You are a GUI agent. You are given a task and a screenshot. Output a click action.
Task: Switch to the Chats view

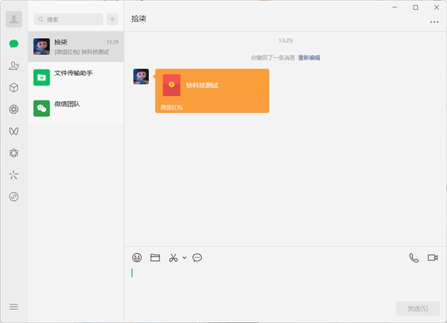(13, 44)
